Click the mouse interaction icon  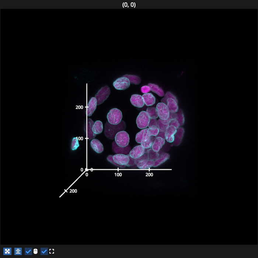[35, 251]
